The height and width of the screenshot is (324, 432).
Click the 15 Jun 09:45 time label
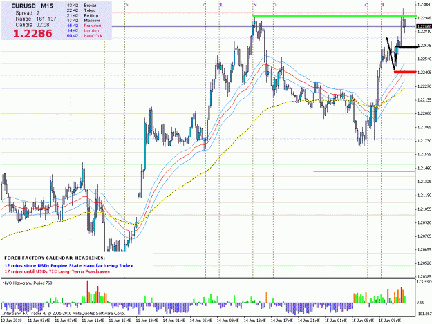coord(390,321)
